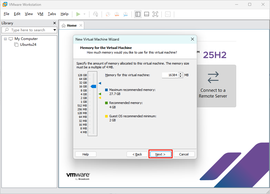
Task: Click the Connect to Remote Server arrows icon
Action: click(x=213, y=77)
